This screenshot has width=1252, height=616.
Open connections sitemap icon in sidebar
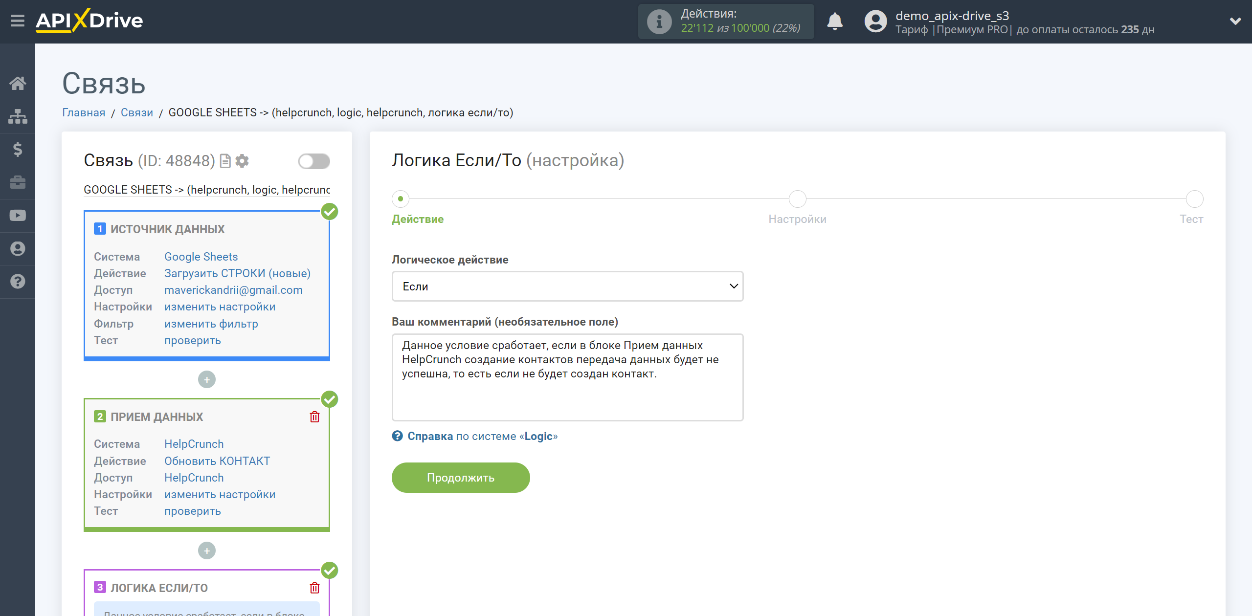point(18,116)
